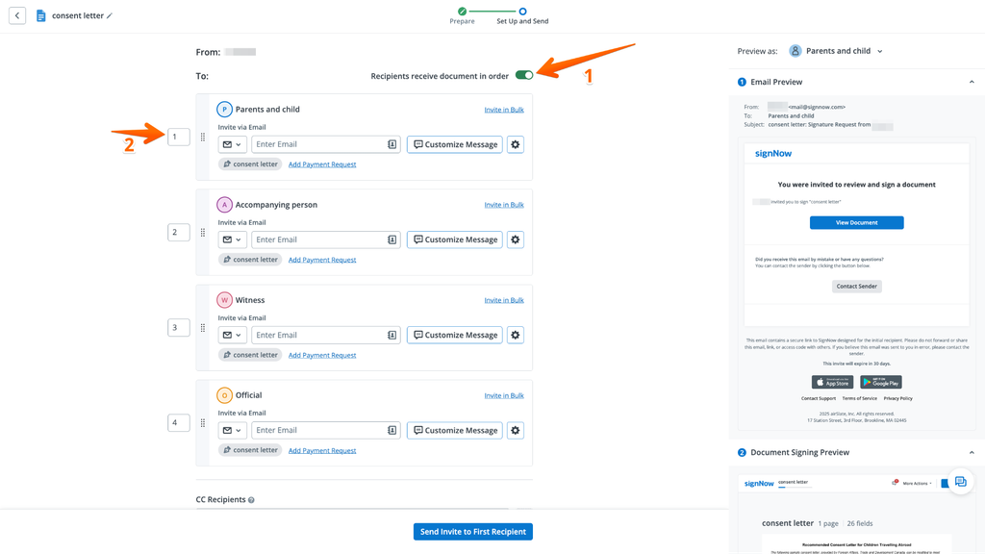Click Google Play badge in email preview
The width and height of the screenshot is (985, 554).
pos(881,383)
